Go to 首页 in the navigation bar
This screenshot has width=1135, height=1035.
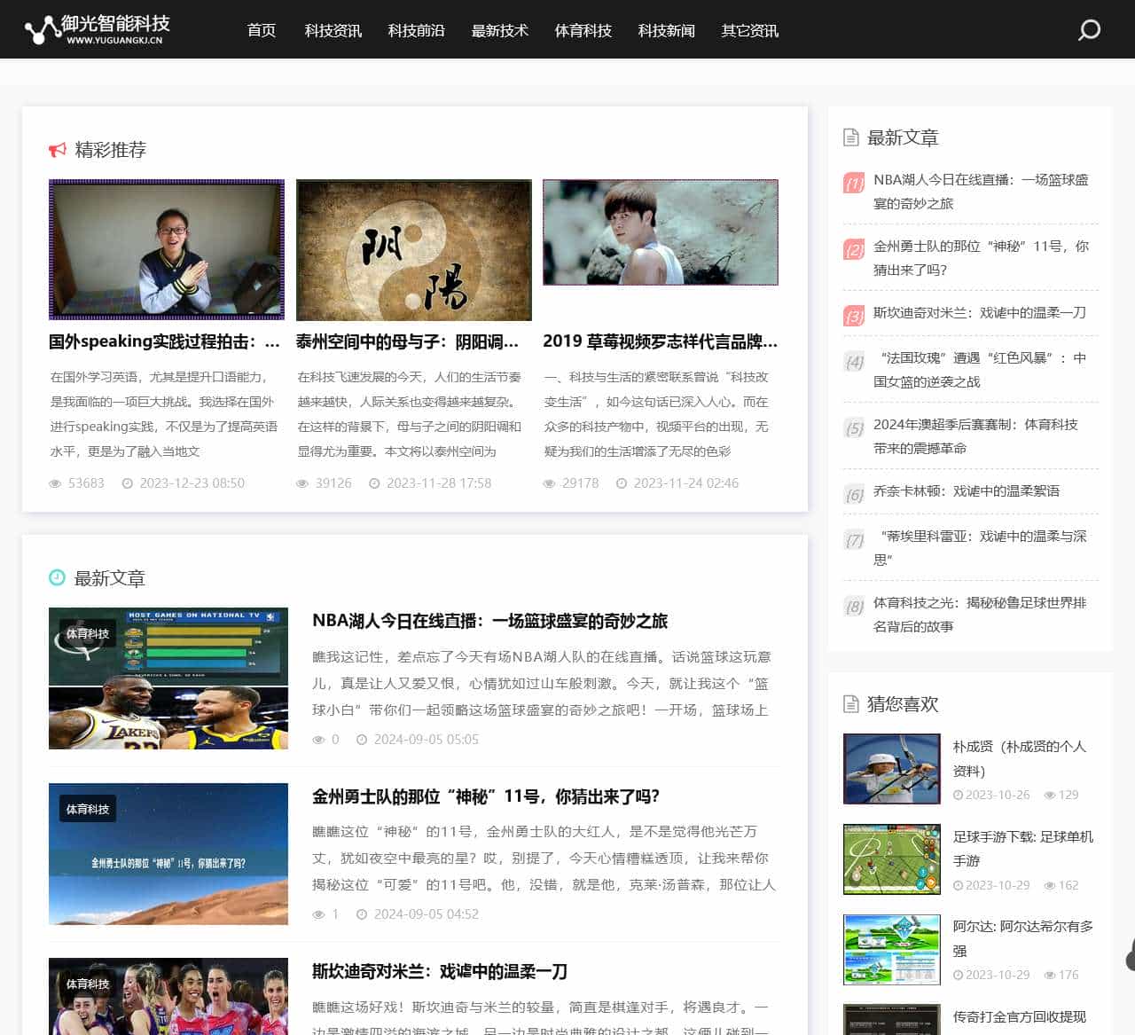coord(262,30)
